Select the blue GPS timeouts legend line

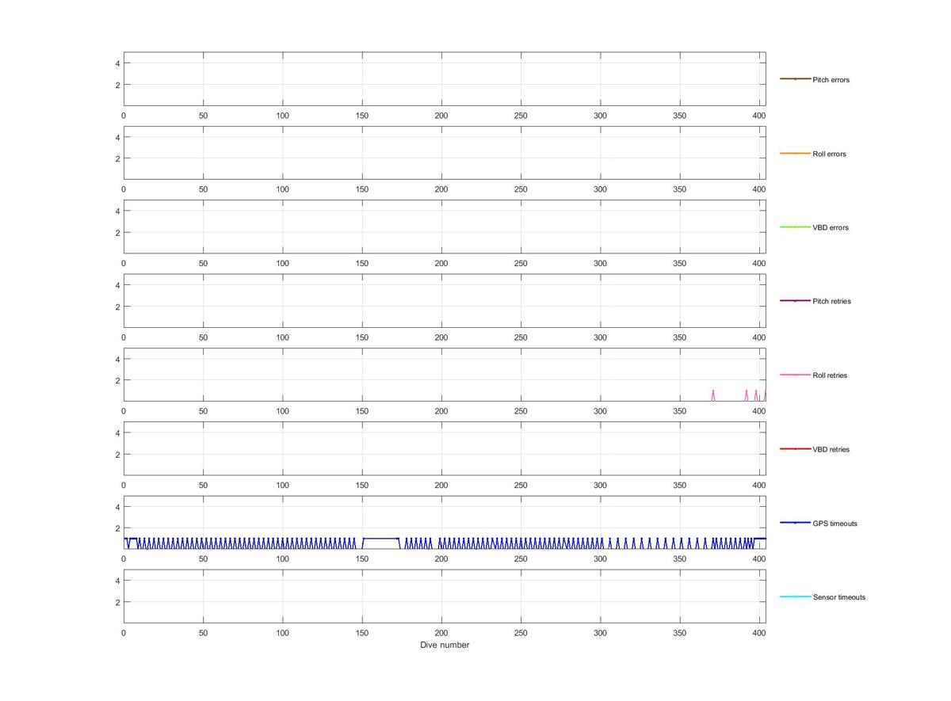click(x=795, y=523)
